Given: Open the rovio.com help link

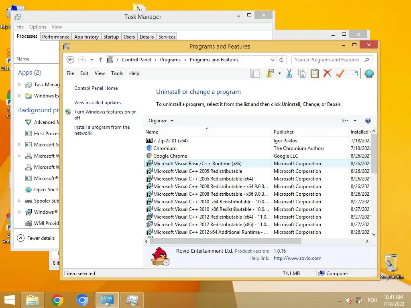Looking at the screenshot, I should click(297, 258).
